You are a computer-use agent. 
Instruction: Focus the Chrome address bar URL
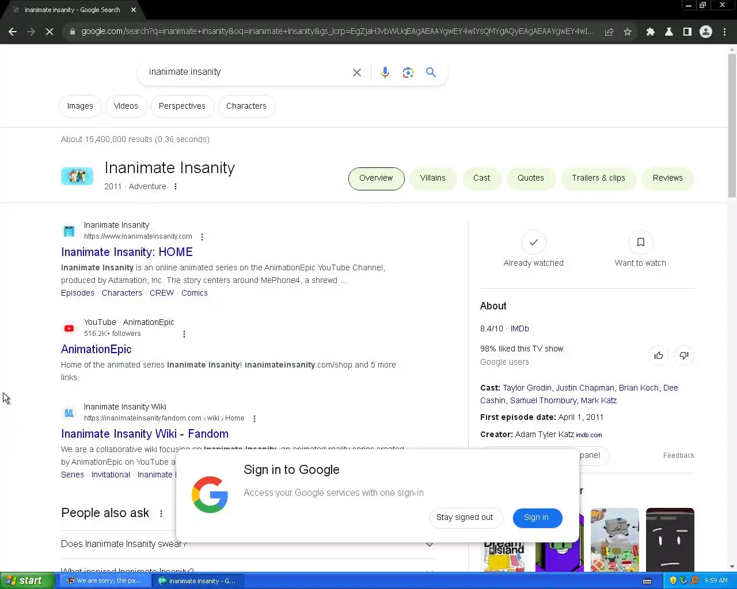(337, 32)
